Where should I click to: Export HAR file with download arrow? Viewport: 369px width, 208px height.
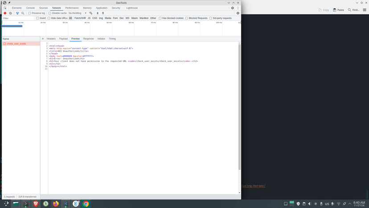pos(103,13)
